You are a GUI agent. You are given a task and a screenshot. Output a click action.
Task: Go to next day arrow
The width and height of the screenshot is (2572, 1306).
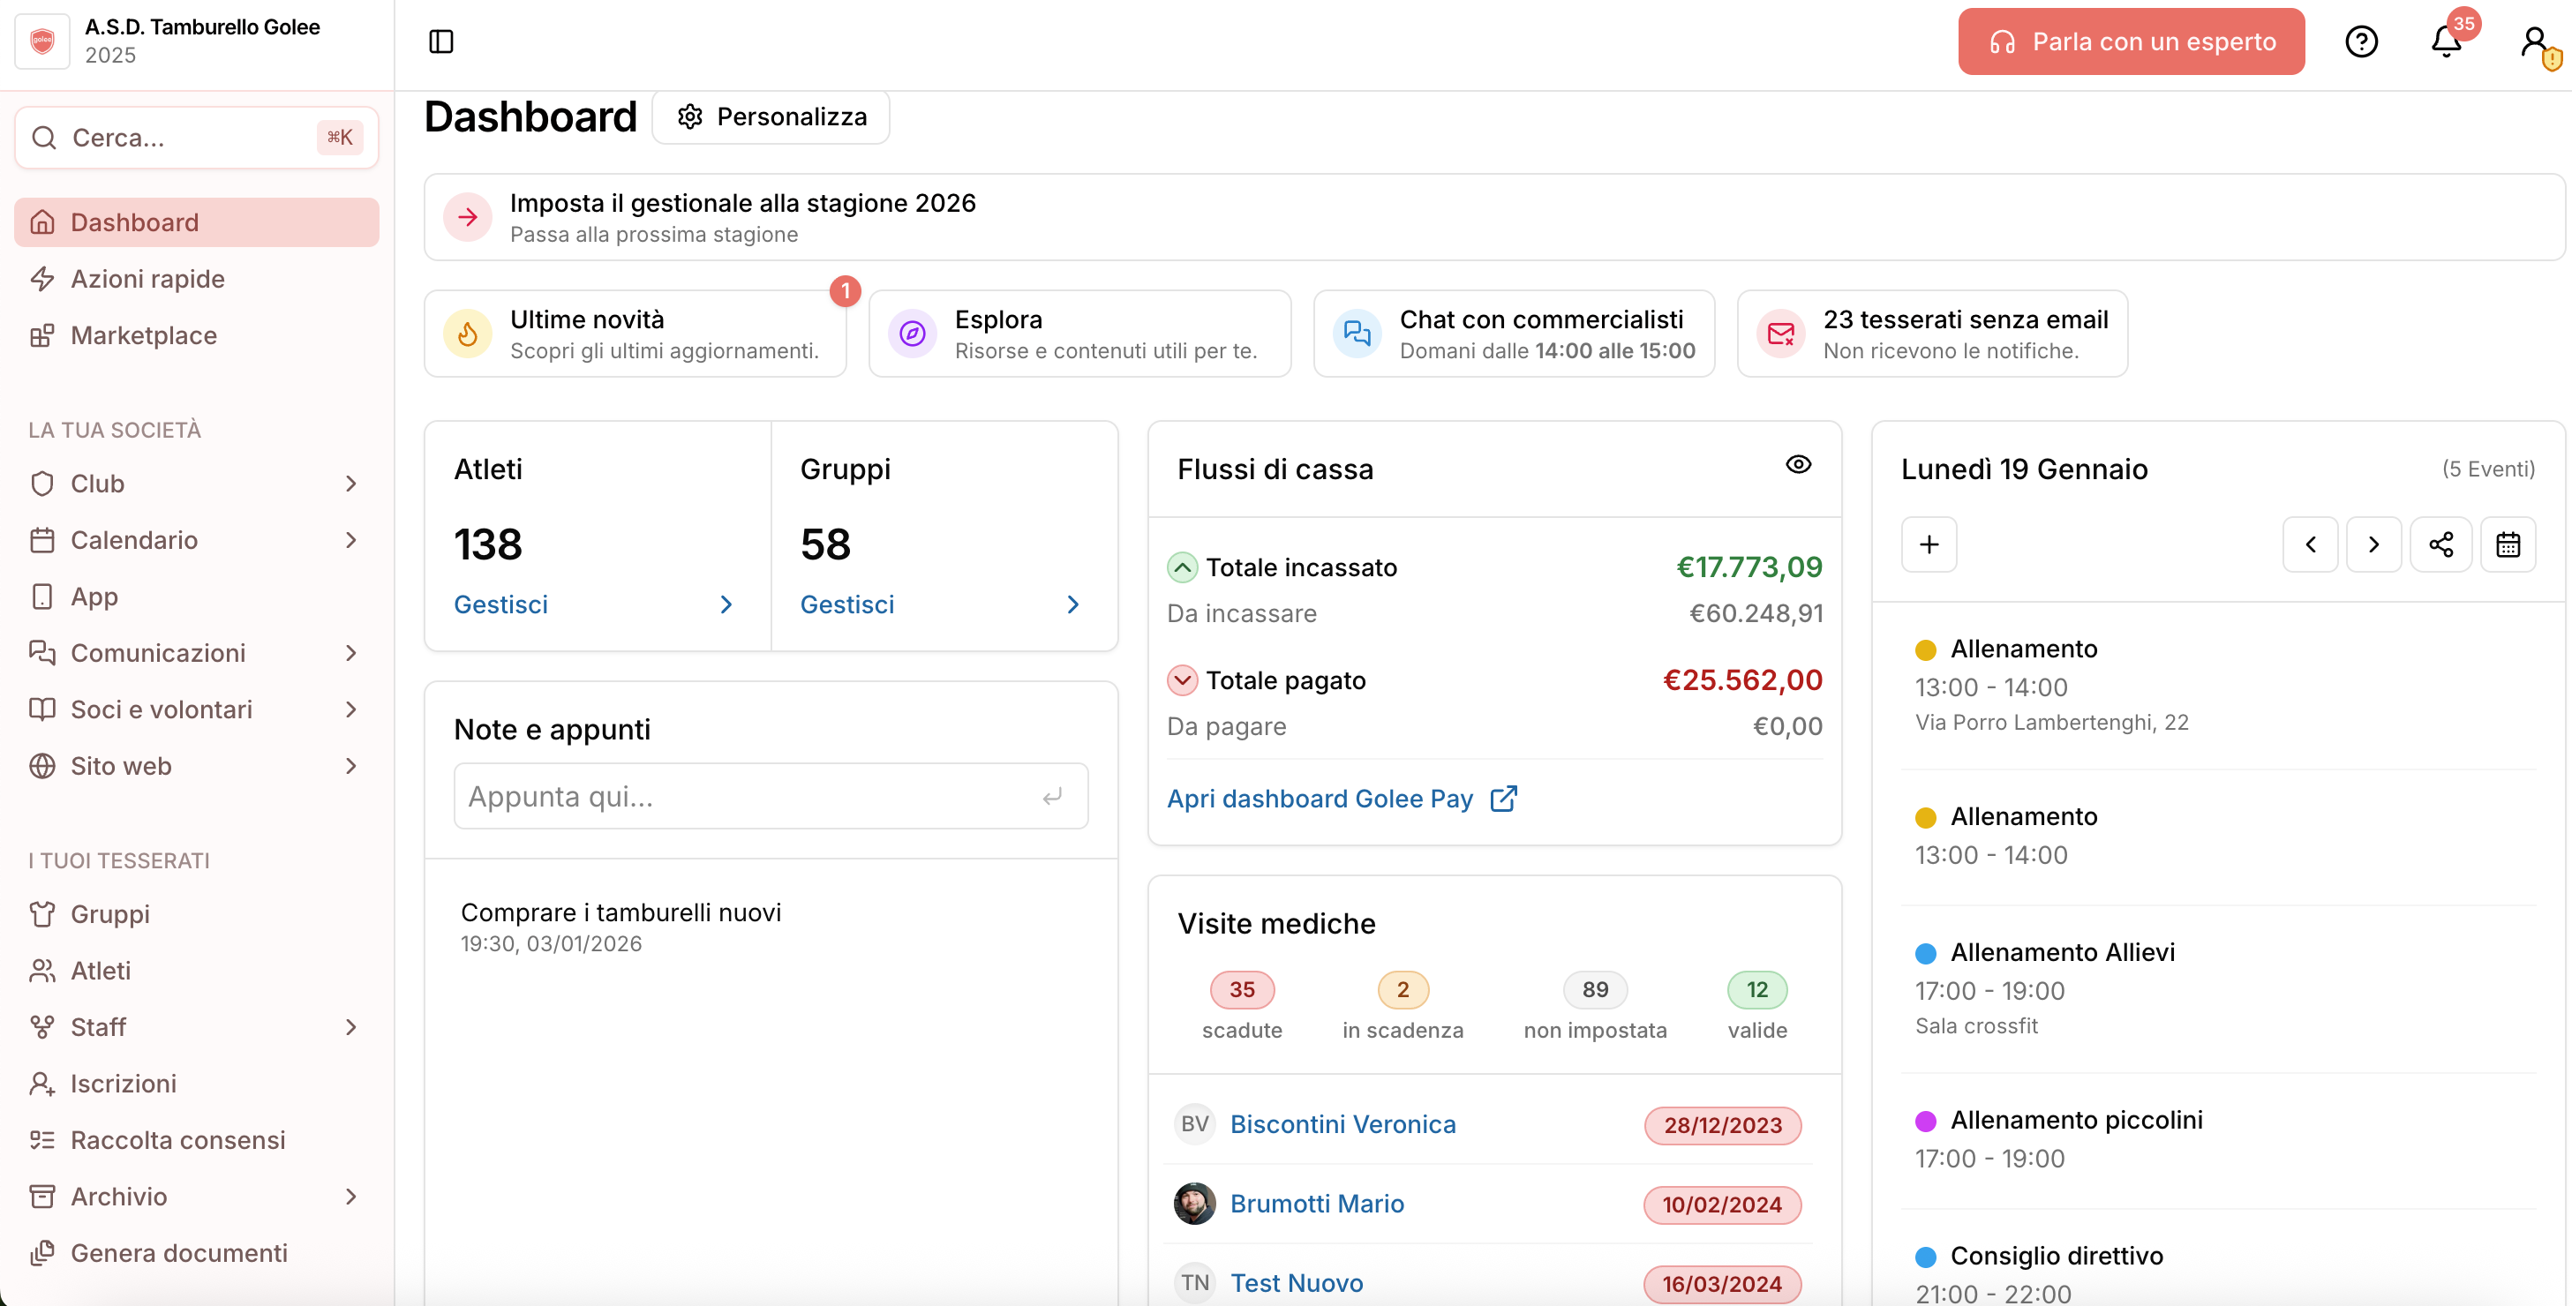(2373, 544)
